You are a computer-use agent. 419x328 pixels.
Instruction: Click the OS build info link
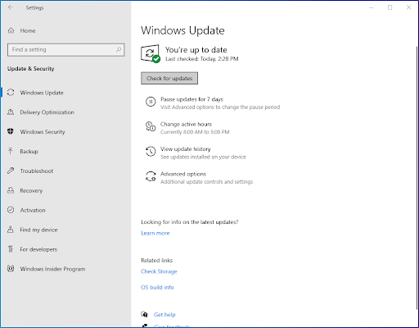(157, 287)
